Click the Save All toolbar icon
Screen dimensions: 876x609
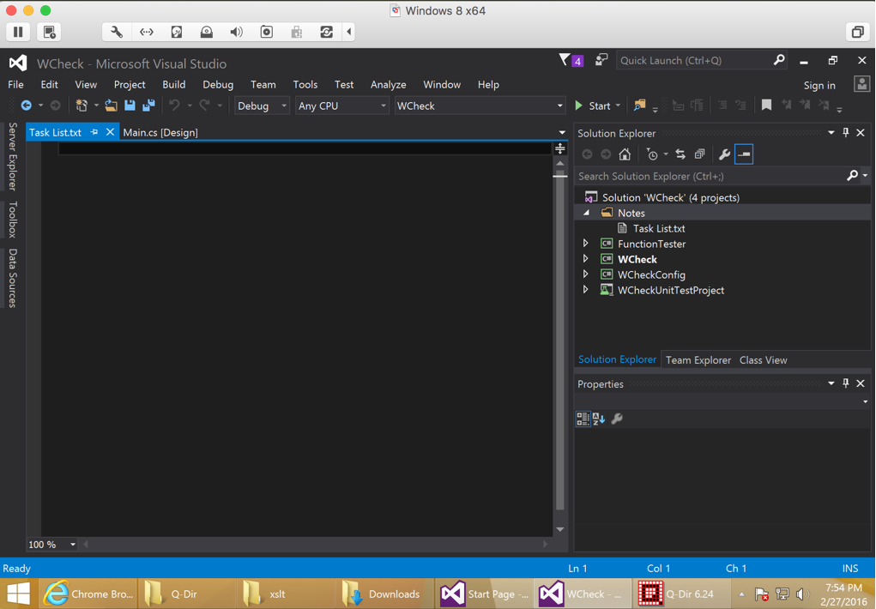(x=148, y=106)
